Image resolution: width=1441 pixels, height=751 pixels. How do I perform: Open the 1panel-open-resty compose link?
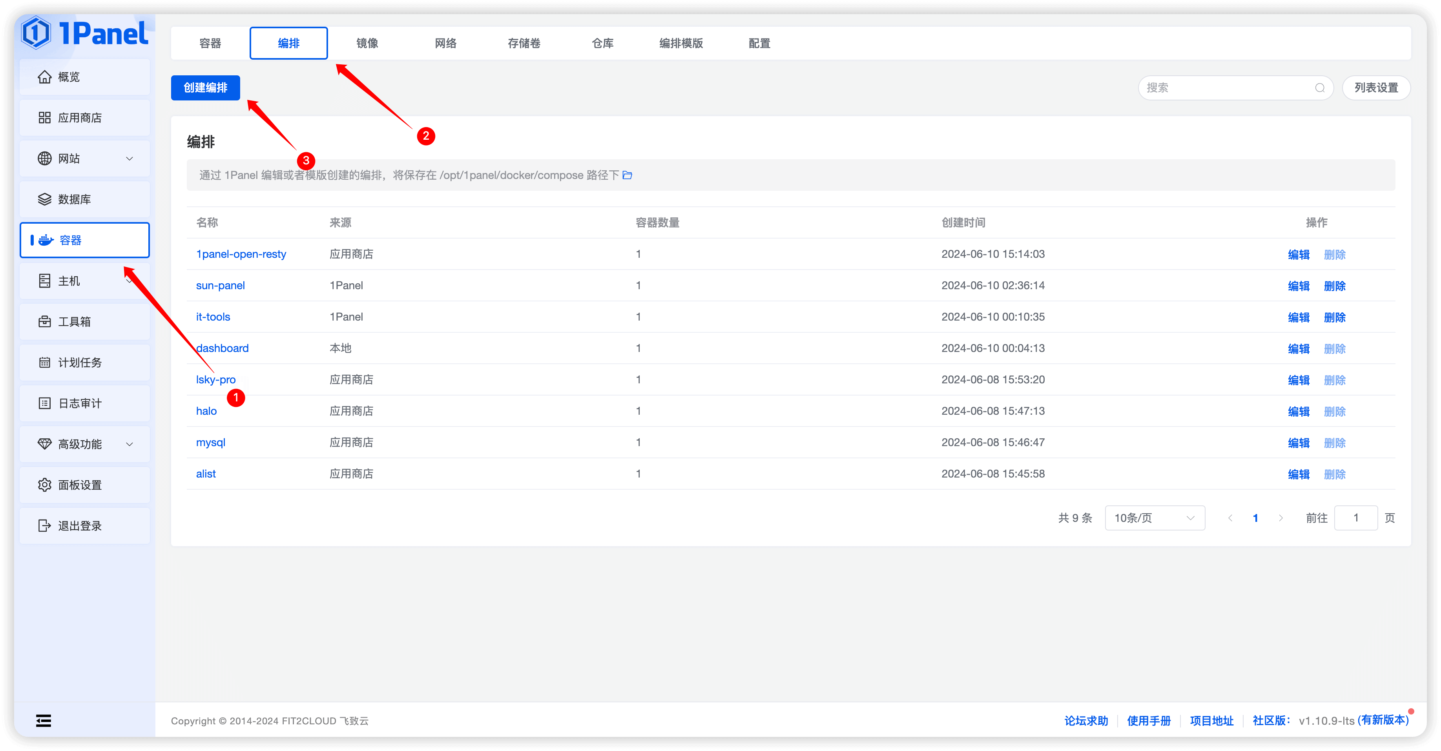(241, 254)
